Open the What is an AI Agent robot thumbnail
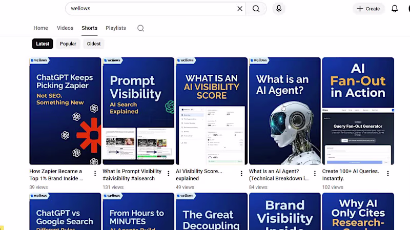The image size is (410, 230). (285, 111)
